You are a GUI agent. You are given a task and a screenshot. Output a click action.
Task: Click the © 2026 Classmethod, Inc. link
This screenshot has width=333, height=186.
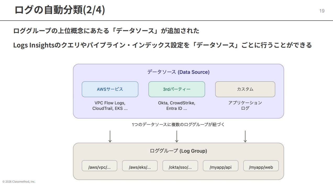(x=18, y=181)
